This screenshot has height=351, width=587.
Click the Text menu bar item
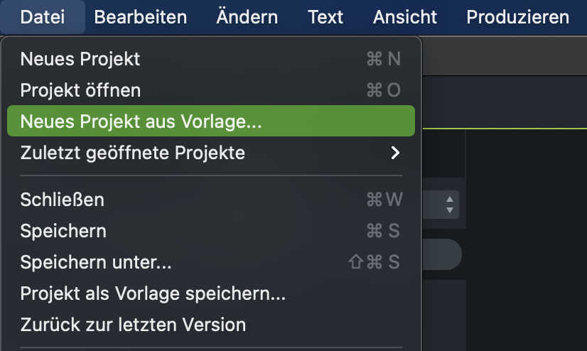pyautogui.click(x=325, y=17)
